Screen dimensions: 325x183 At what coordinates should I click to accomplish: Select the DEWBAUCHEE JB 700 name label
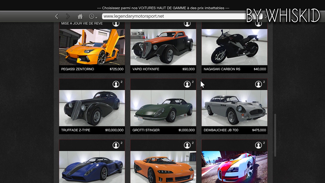(221, 130)
